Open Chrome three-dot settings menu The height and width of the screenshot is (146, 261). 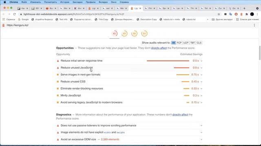[x=257, y=14]
